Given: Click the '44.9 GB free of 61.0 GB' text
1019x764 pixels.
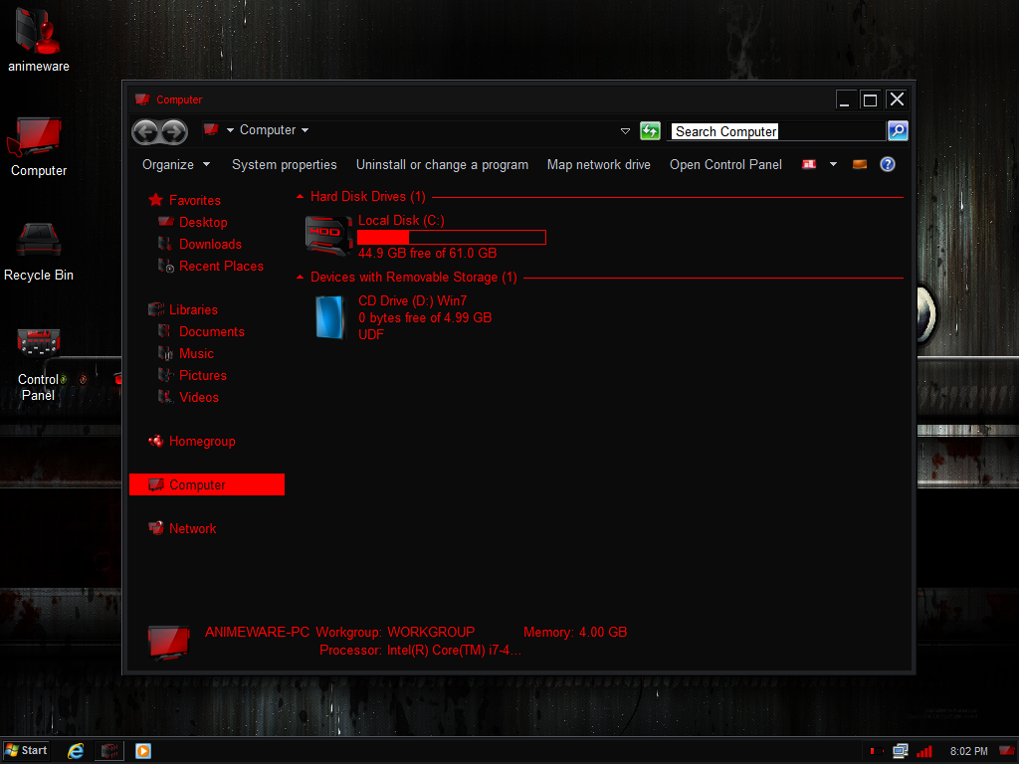Looking at the screenshot, I should (x=427, y=254).
